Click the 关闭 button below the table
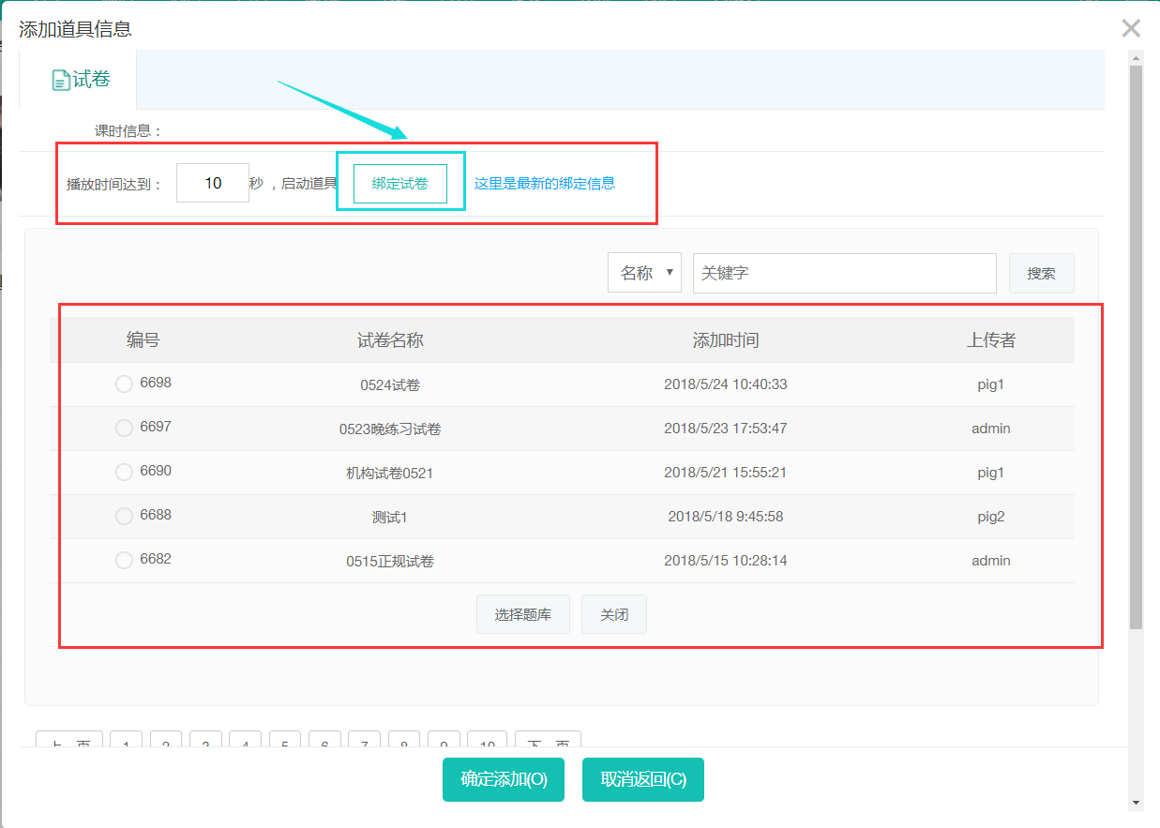Screen dimensions: 1160x828 click(x=614, y=615)
